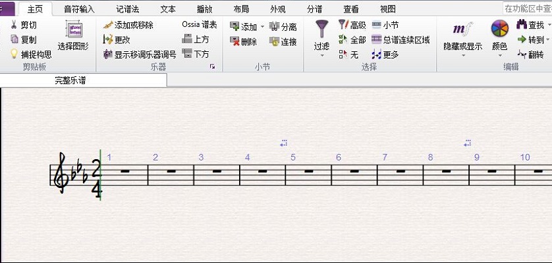Viewport: 552px width, 263px height.
Task: Open the 主页 ribbon tab
Action: [x=35, y=9]
